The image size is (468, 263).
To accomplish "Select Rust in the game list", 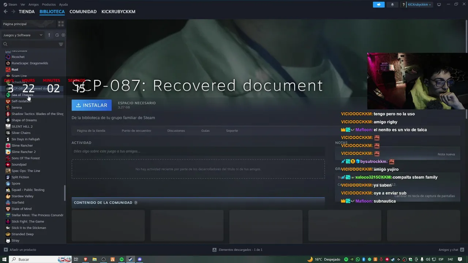I will coord(15,69).
